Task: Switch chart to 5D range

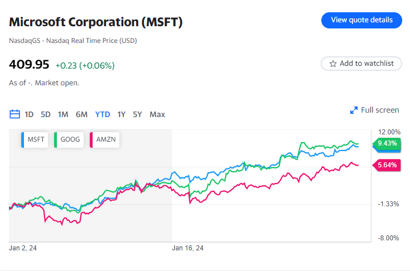Action: pyautogui.click(x=46, y=114)
